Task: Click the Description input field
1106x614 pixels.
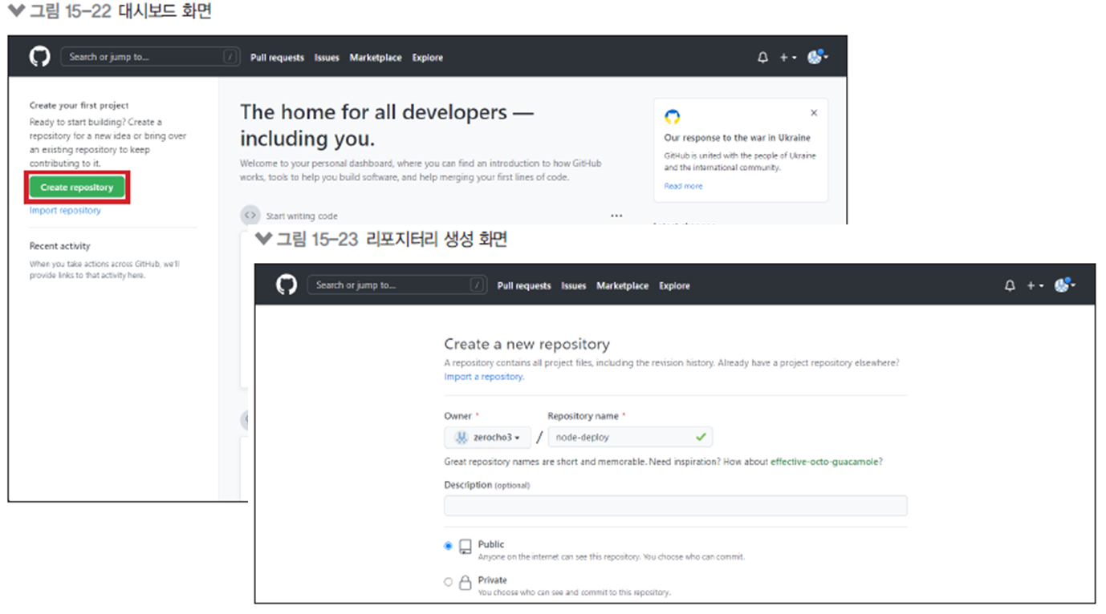Action: [676, 505]
